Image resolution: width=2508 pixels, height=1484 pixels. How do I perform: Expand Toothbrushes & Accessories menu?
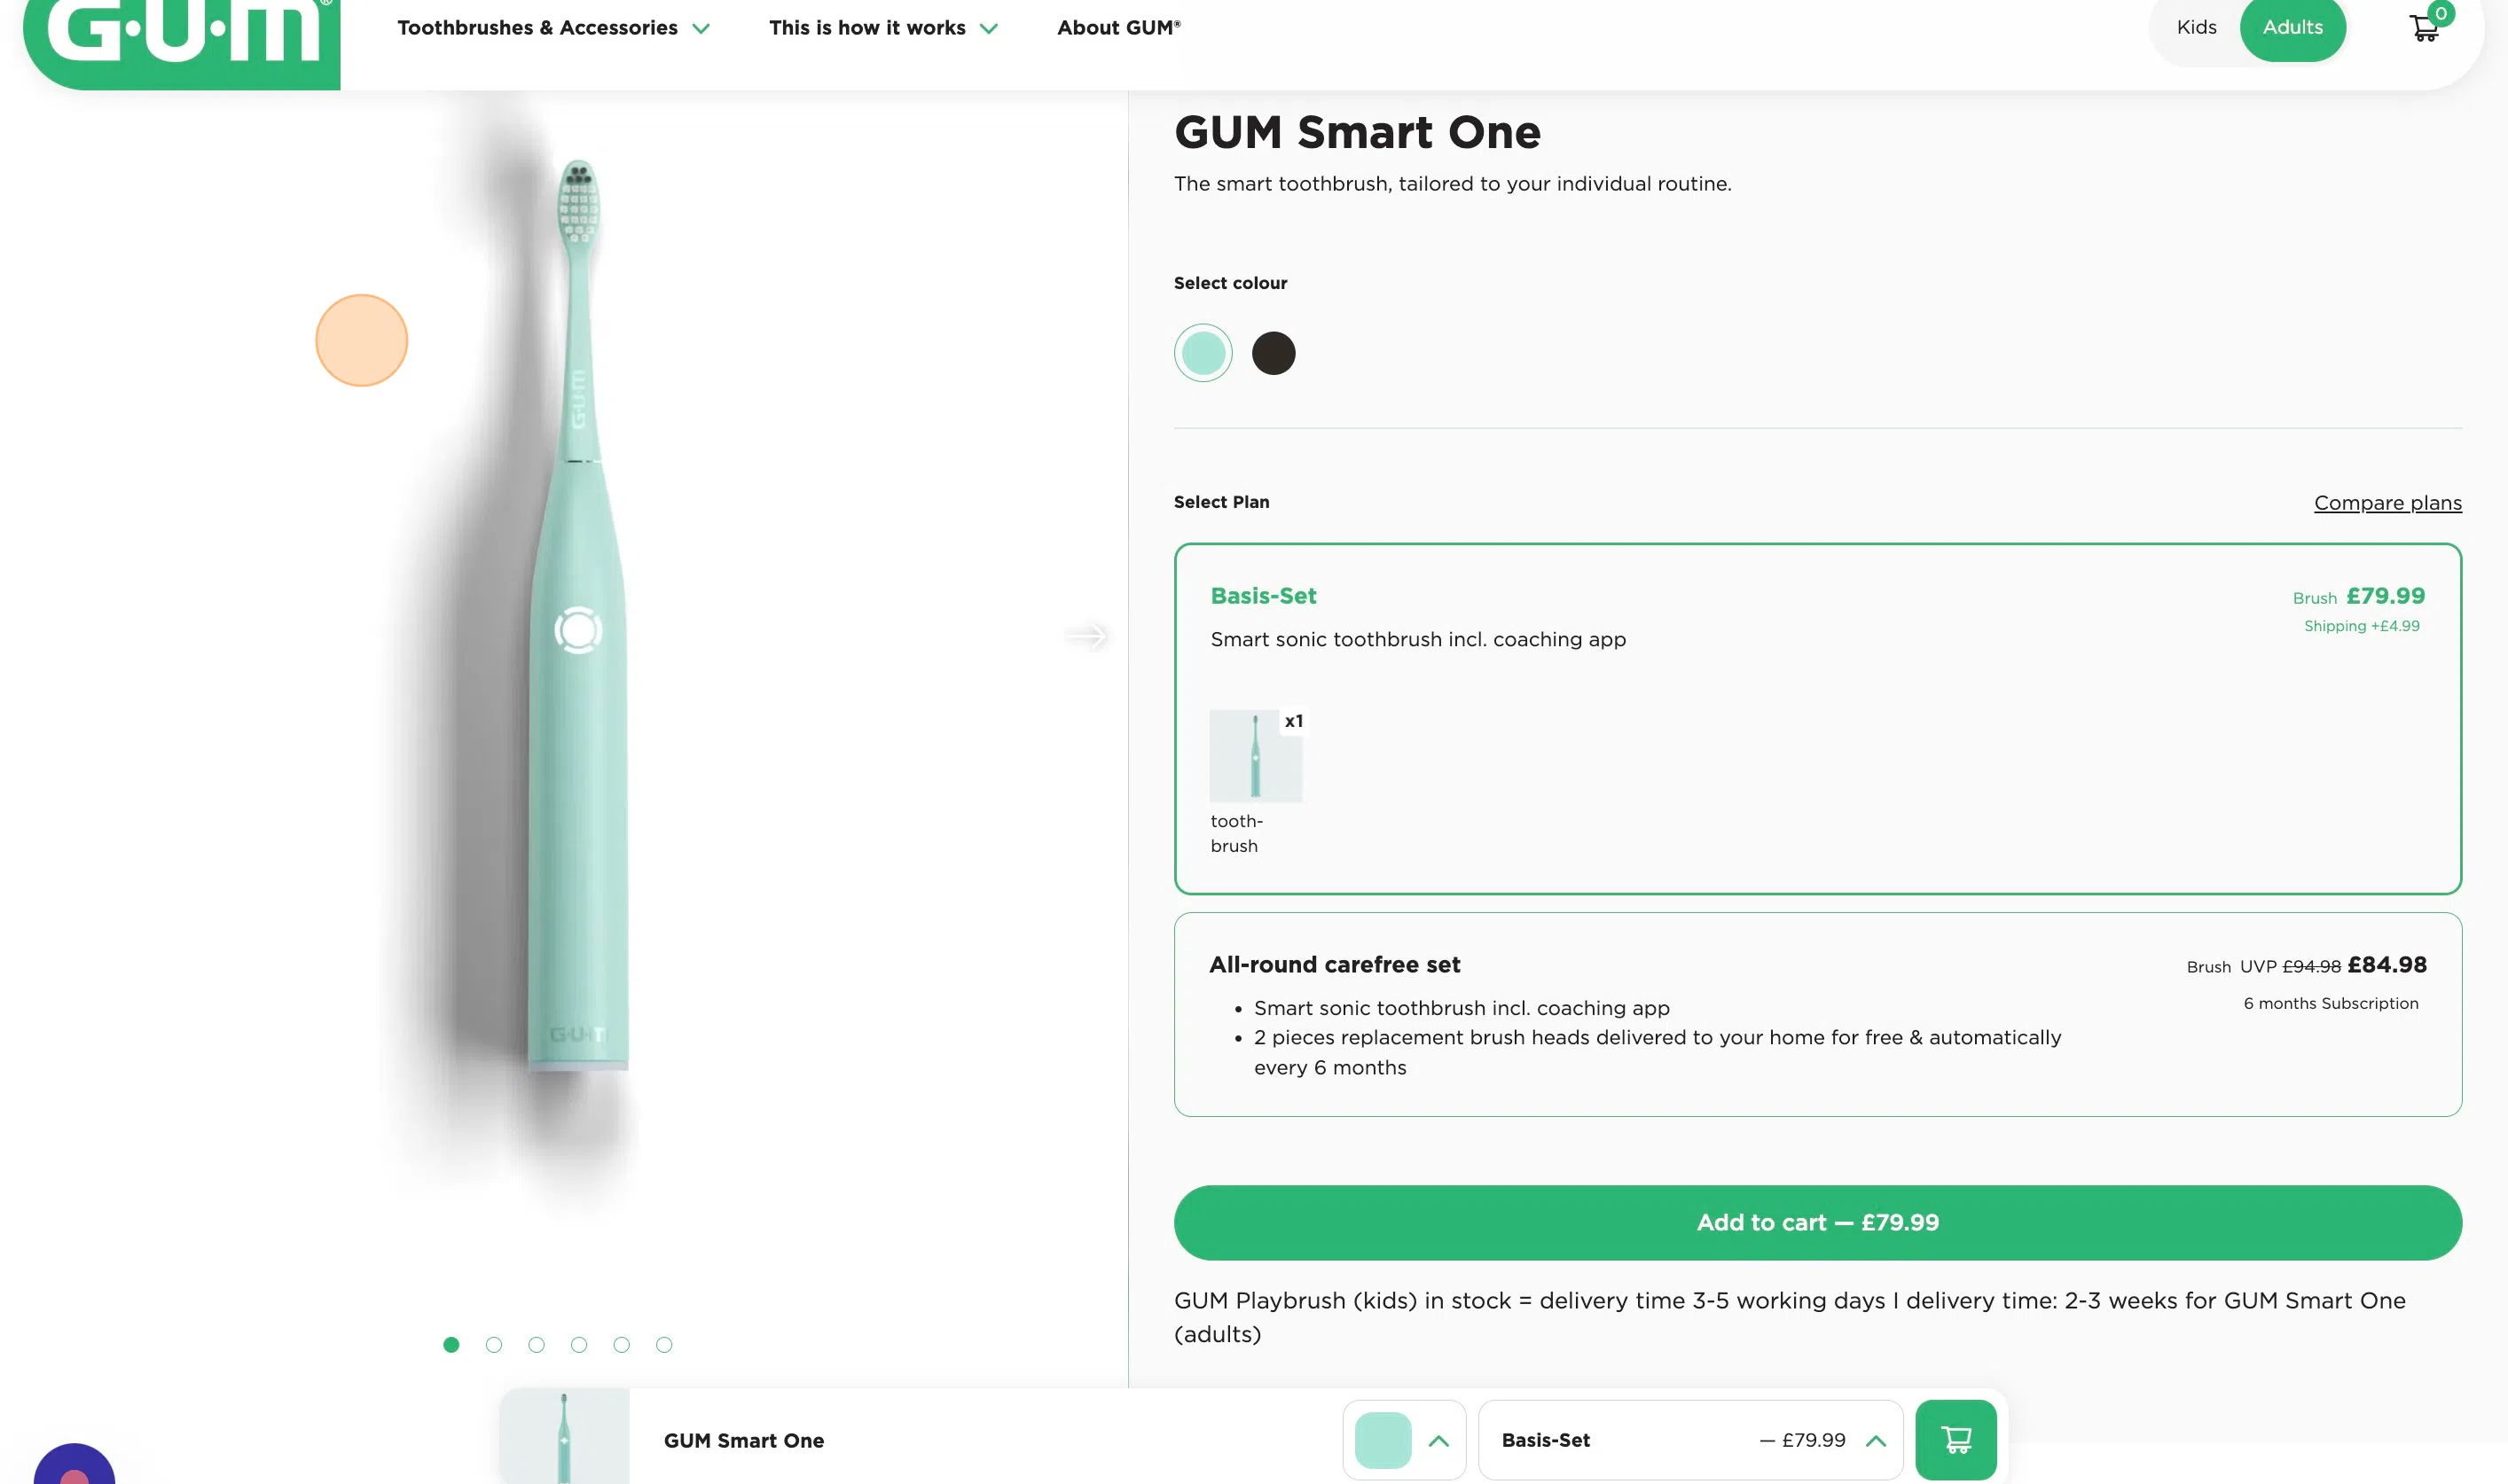553,28
